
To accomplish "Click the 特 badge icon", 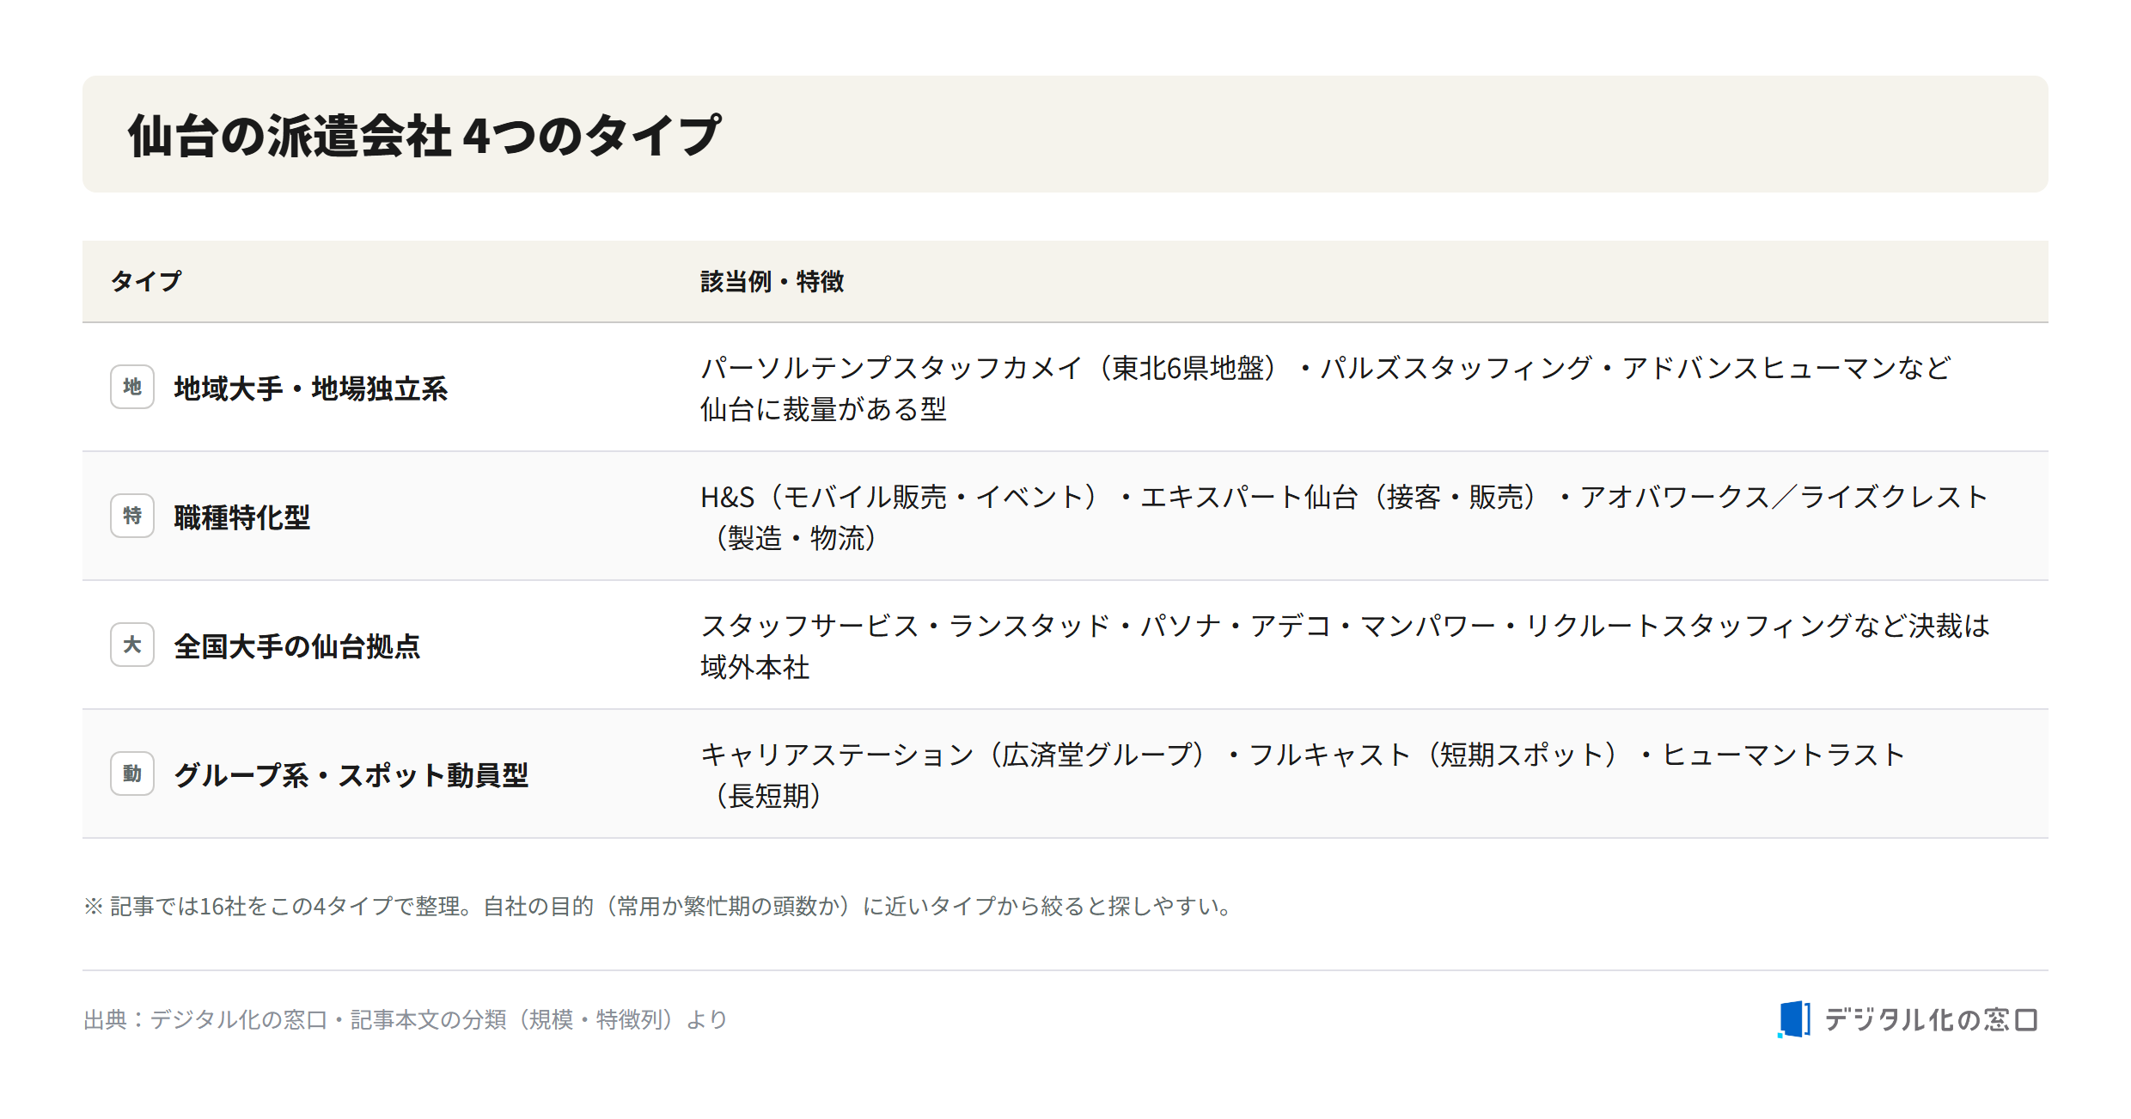I will pyautogui.click(x=132, y=516).
